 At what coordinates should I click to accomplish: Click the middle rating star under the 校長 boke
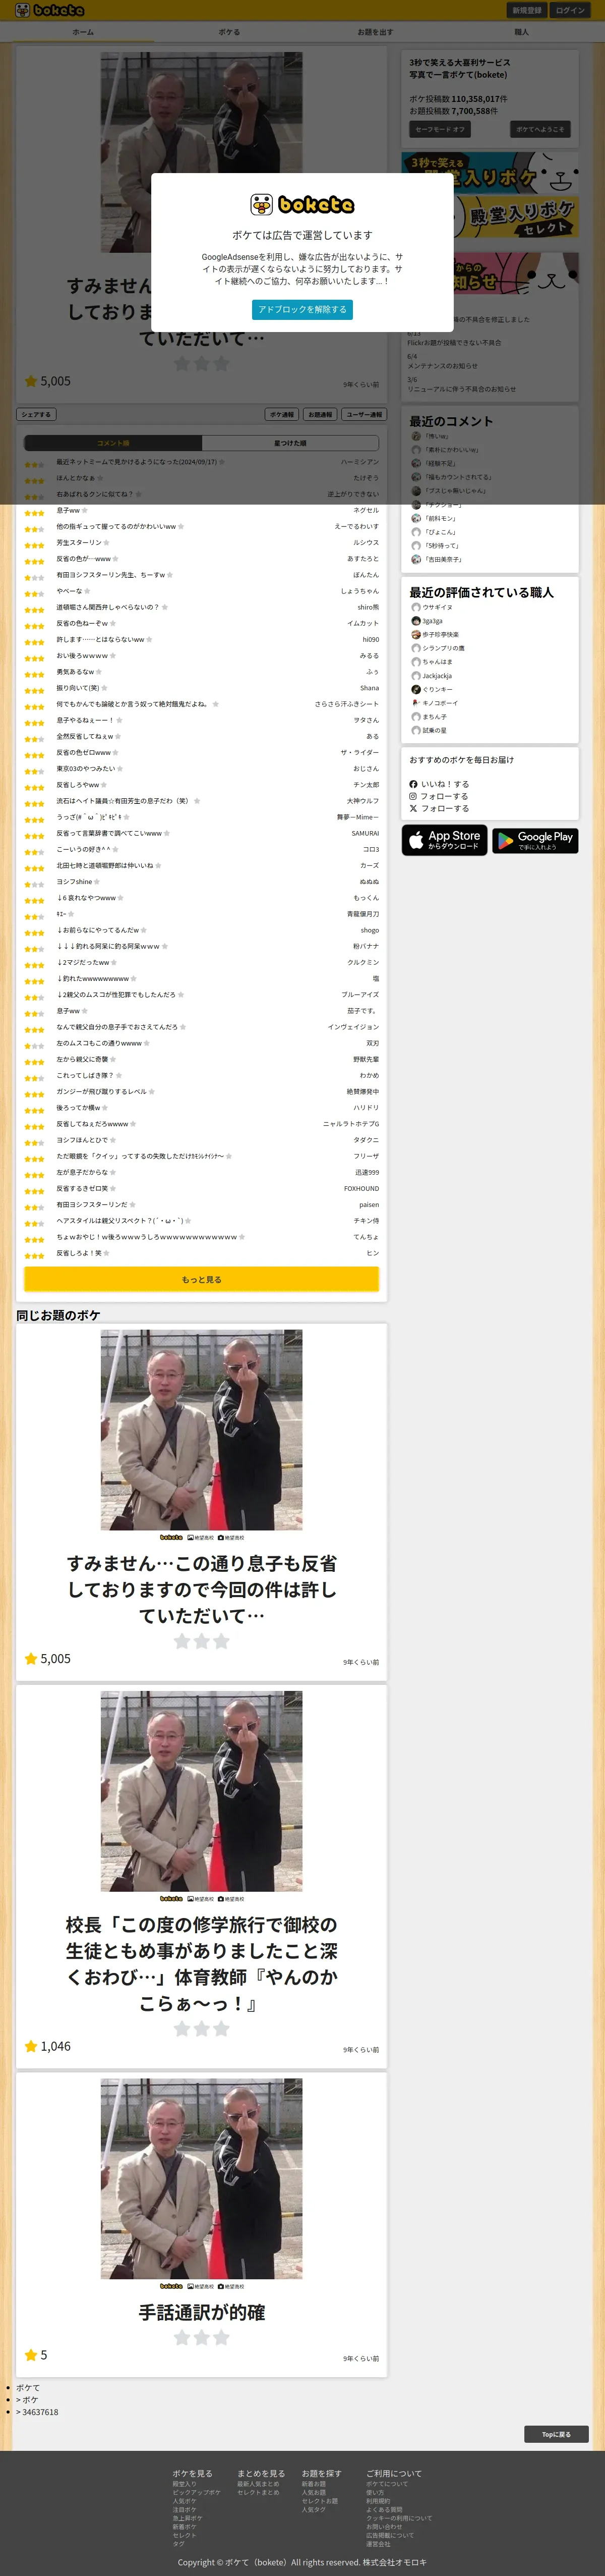click(x=202, y=2028)
